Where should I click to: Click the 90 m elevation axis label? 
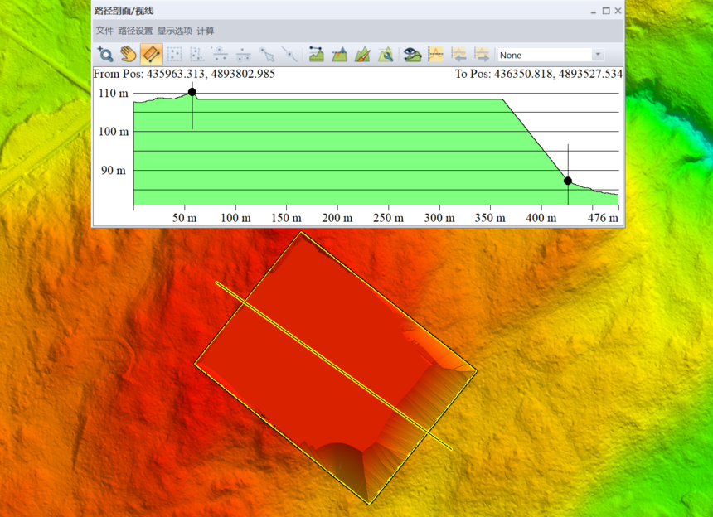pos(114,171)
